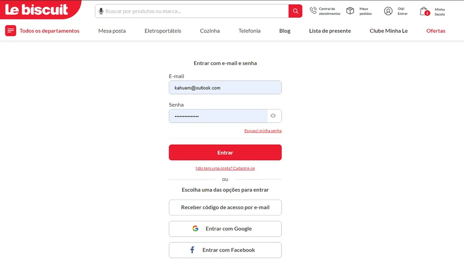Click the Le biscuit logo

click(37, 9)
